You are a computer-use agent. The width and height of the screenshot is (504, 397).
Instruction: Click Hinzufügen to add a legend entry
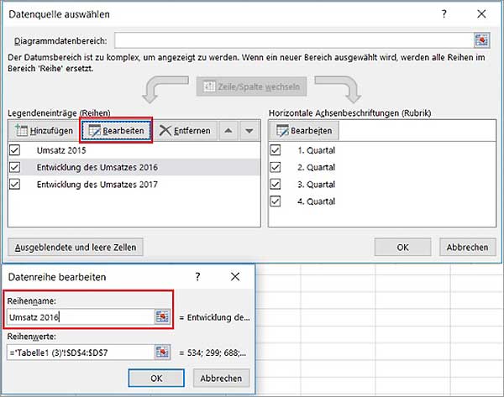pyautogui.click(x=45, y=131)
